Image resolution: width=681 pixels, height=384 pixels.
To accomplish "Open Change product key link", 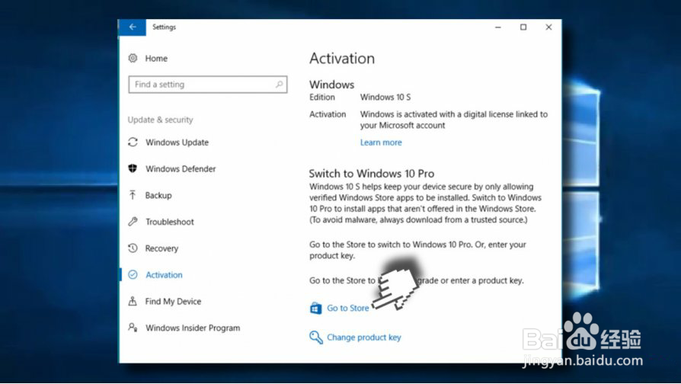I will [364, 338].
